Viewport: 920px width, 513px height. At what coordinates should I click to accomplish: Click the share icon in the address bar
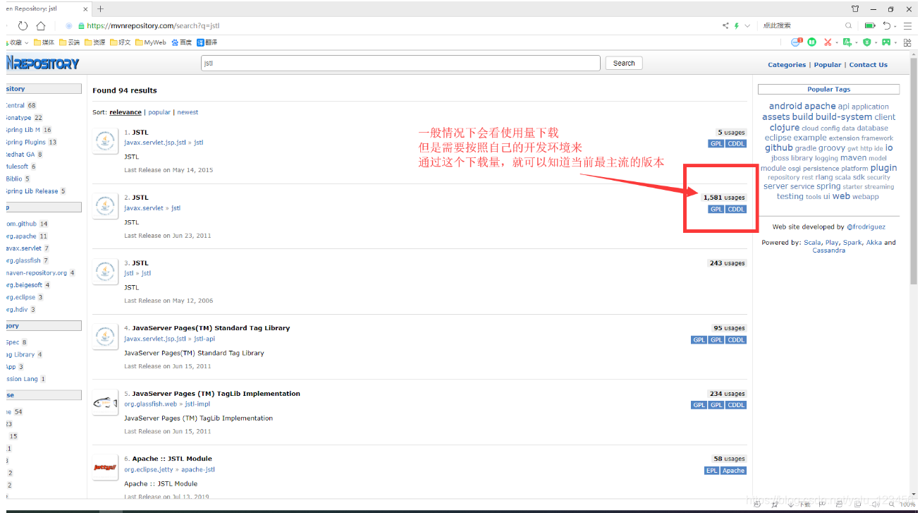[x=725, y=25]
